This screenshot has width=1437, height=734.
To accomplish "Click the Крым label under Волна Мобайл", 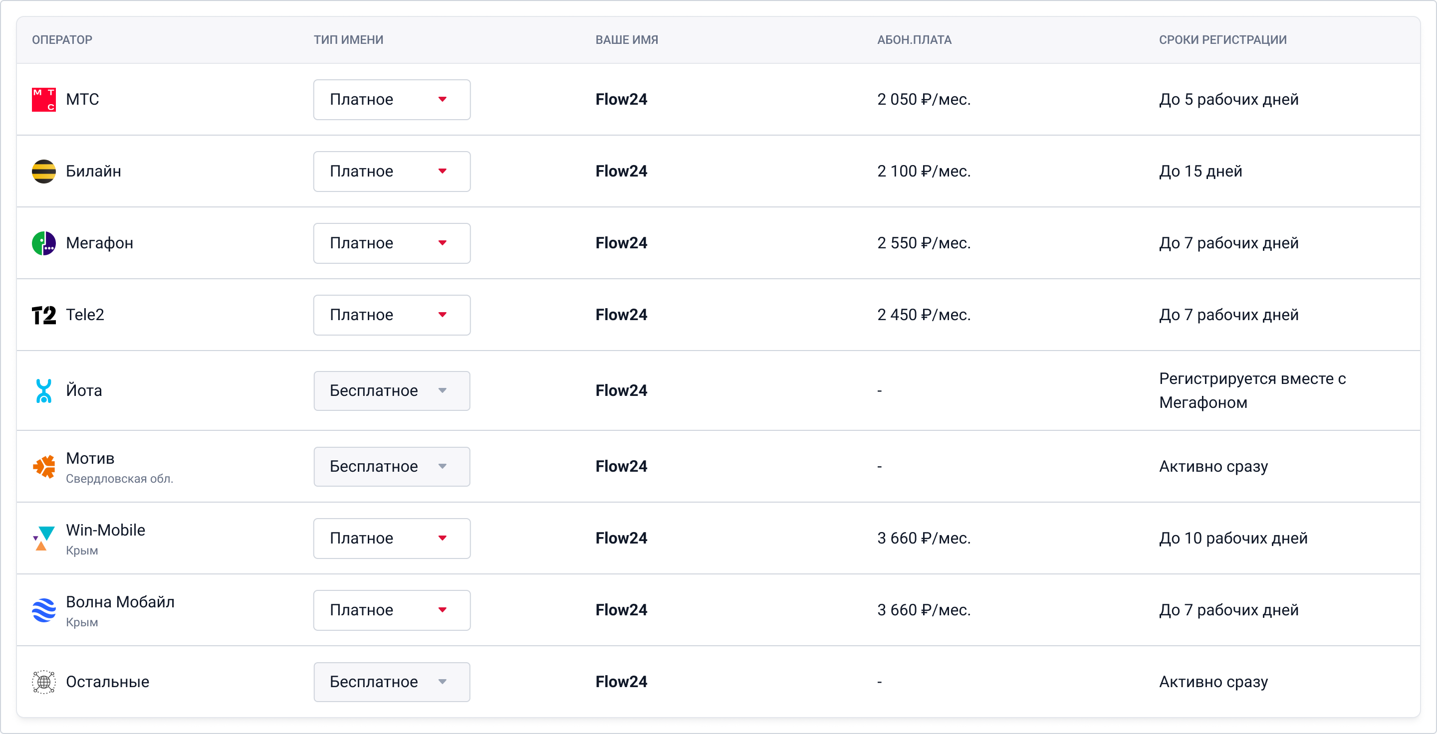I will (82, 622).
